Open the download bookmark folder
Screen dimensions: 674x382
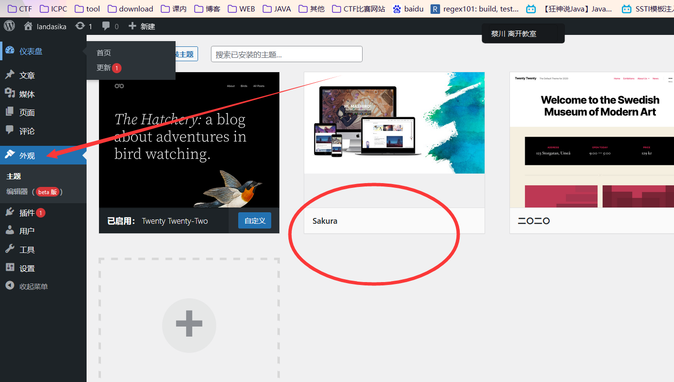pyautogui.click(x=131, y=9)
